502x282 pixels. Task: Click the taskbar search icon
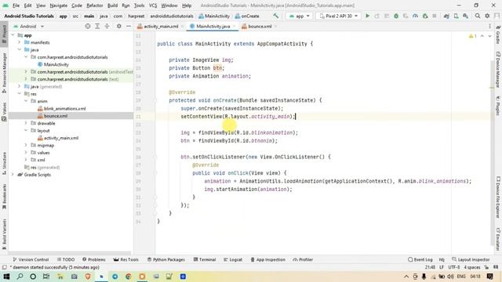pos(20,277)
